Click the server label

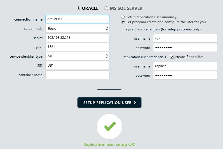[x=38, y=38]
